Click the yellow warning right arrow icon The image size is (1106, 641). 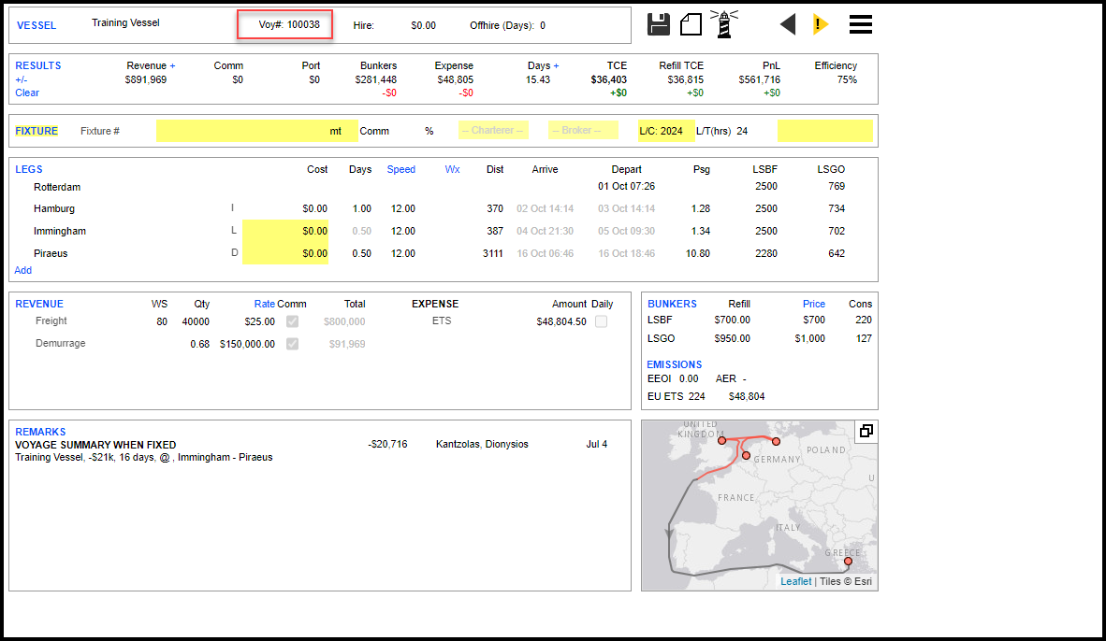pos(821,24)
